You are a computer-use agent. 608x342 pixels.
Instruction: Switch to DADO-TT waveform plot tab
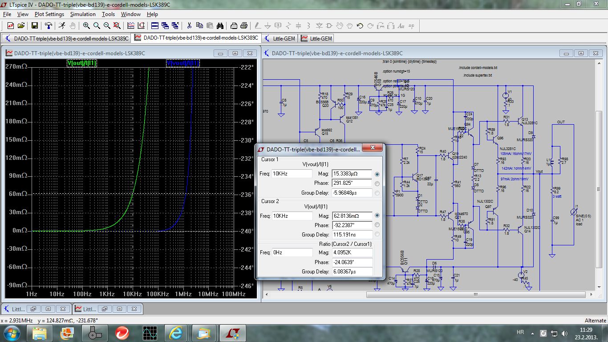pos(196,38)
